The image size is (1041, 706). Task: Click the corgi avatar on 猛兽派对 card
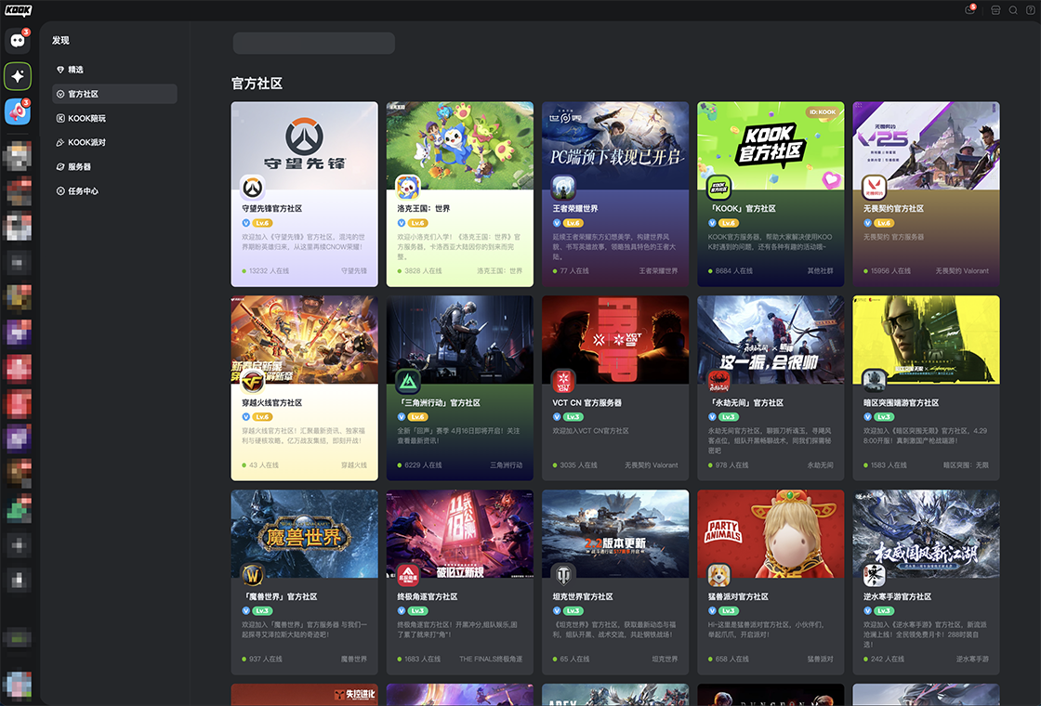click(718, 576)
